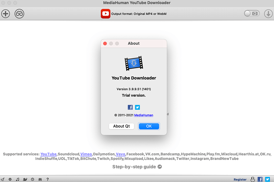Click the Register link in status bar
Screen dimensions: 274x182
pyautogui.click(x=240, y=180)
